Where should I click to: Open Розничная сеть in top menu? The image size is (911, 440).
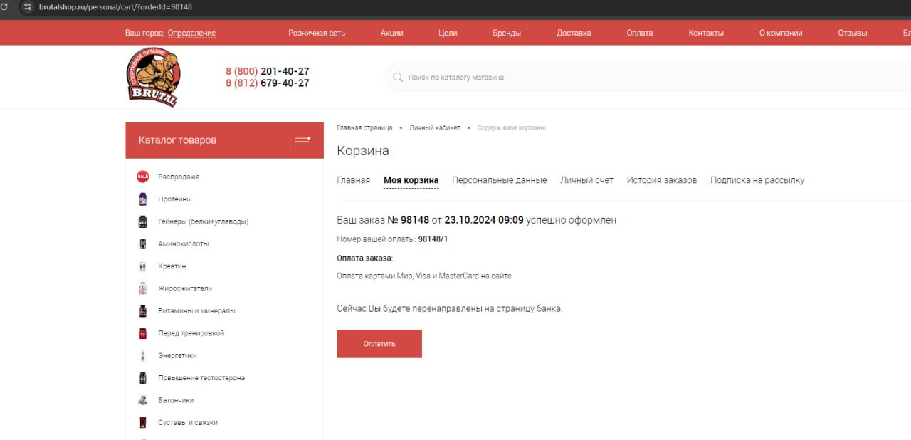pyautogui.click(x=317, y=33)
